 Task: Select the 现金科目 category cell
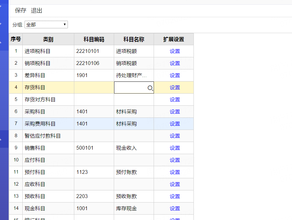tap(48, 208)
